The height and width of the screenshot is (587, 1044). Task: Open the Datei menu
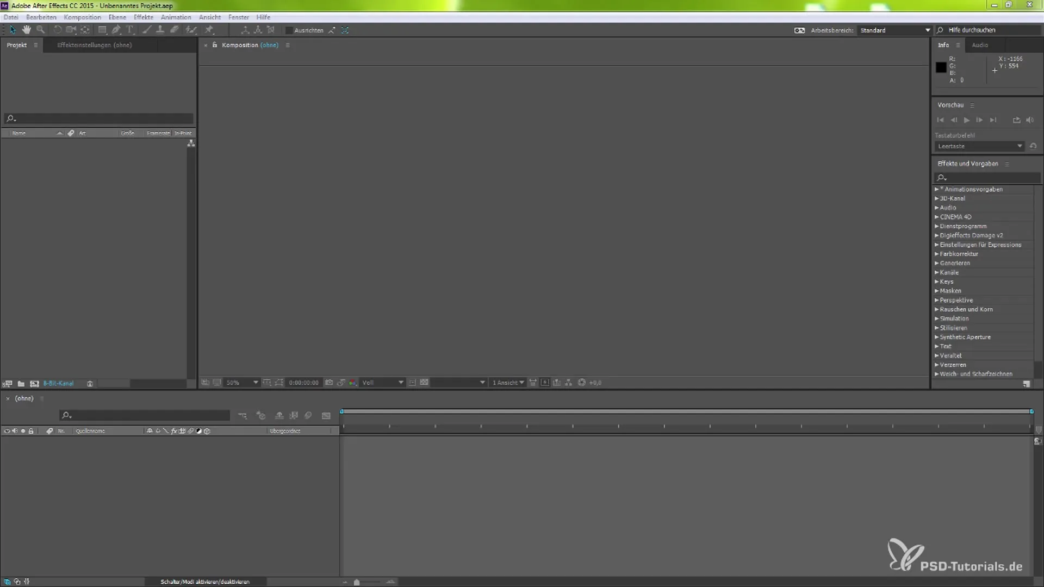(11, 17)
